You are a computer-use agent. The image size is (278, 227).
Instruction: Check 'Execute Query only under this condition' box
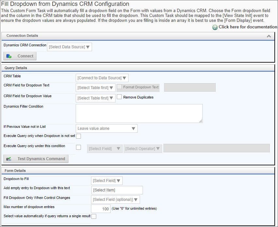click(x=78, y=147)
